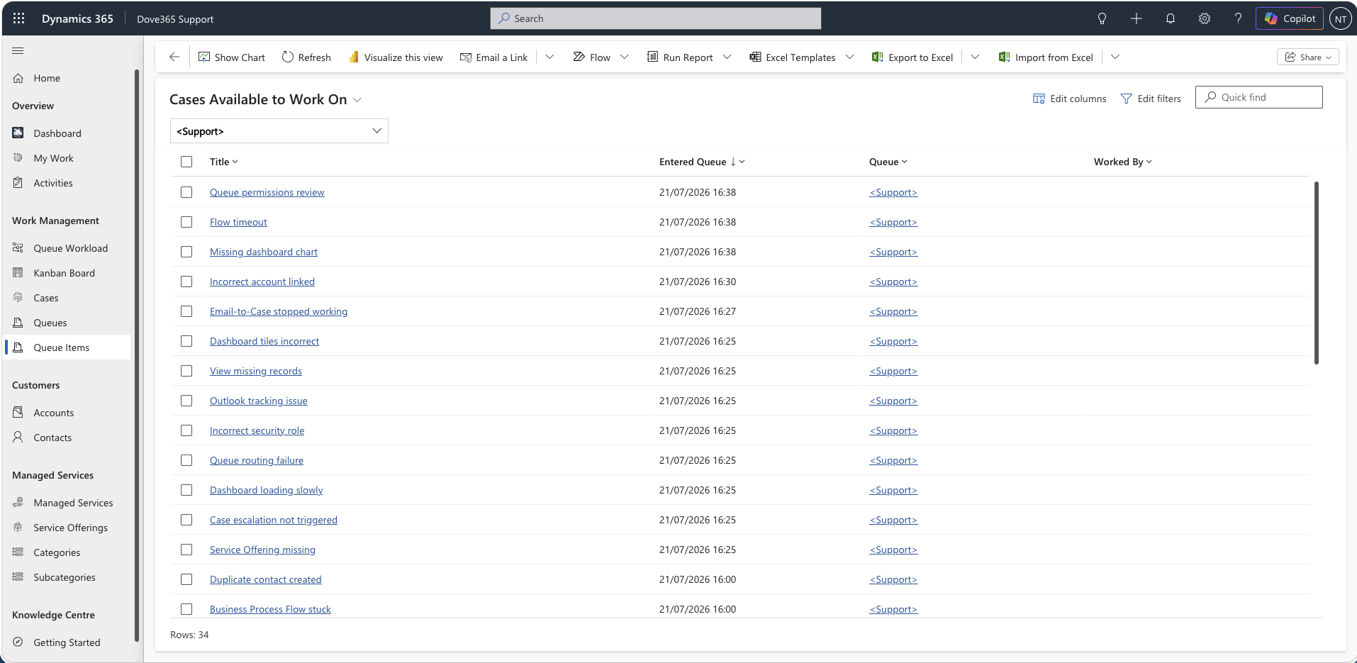
Task: Expand Export to Excel options chevron
Action: coord(975,57)
